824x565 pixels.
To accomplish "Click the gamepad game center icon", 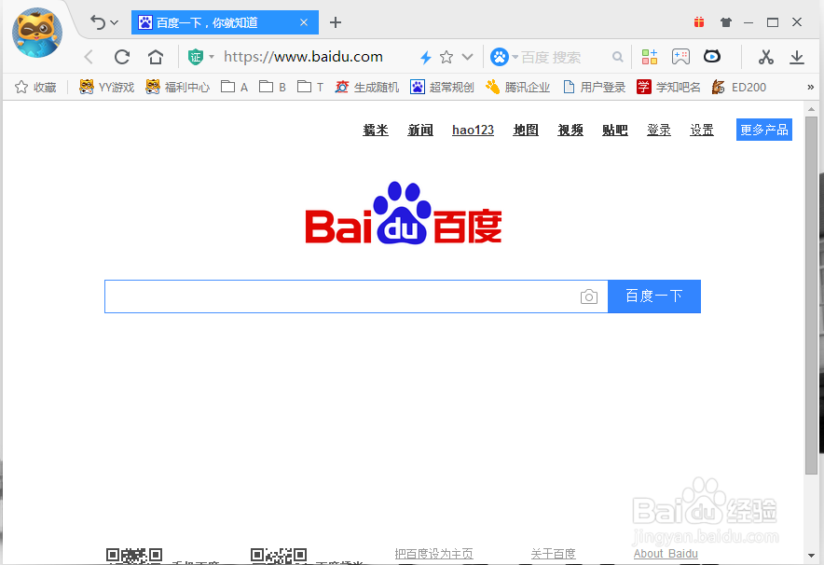I will (x=680, y=56).
